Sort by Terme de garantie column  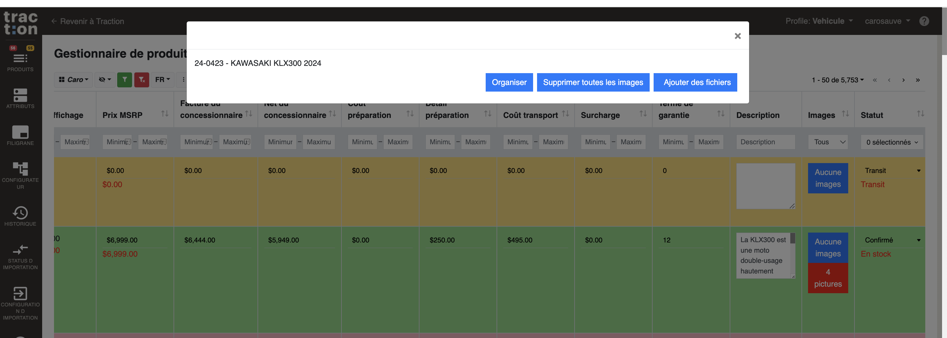tap(720, 114)
